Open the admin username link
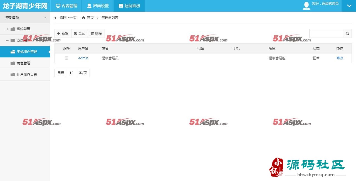 [x=83, y=58]
